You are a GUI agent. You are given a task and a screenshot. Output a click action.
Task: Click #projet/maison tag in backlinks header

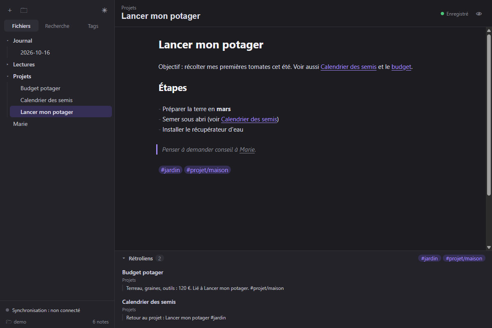(464, 258)
